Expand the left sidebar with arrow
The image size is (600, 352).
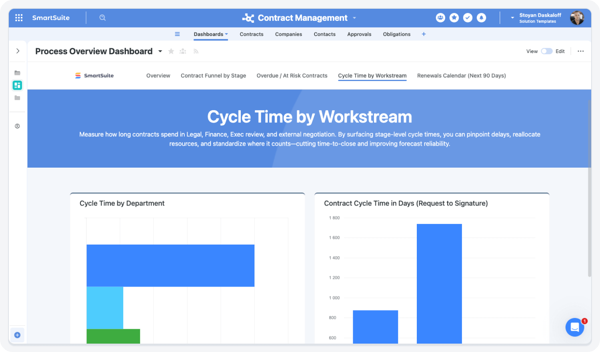(x=18, y=51)
